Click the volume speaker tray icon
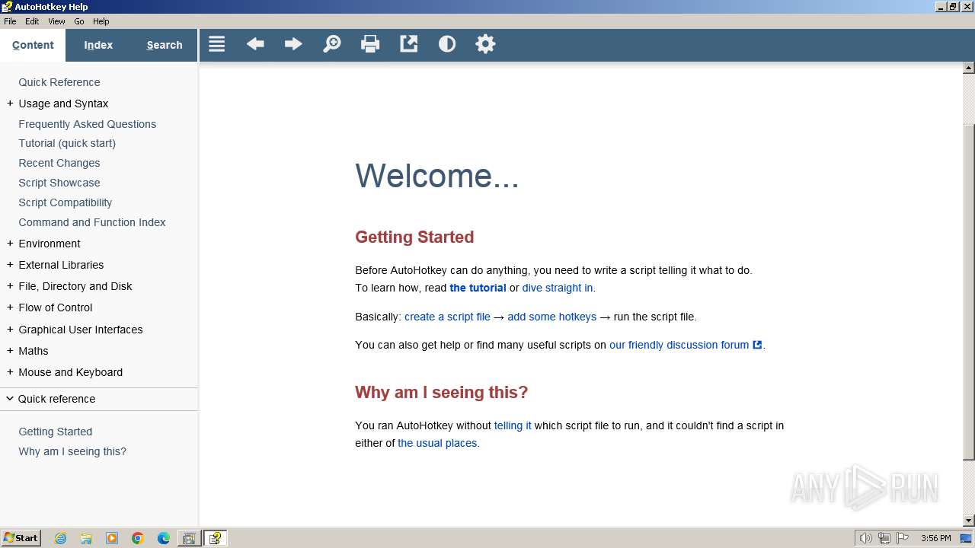 pos(865,538)
